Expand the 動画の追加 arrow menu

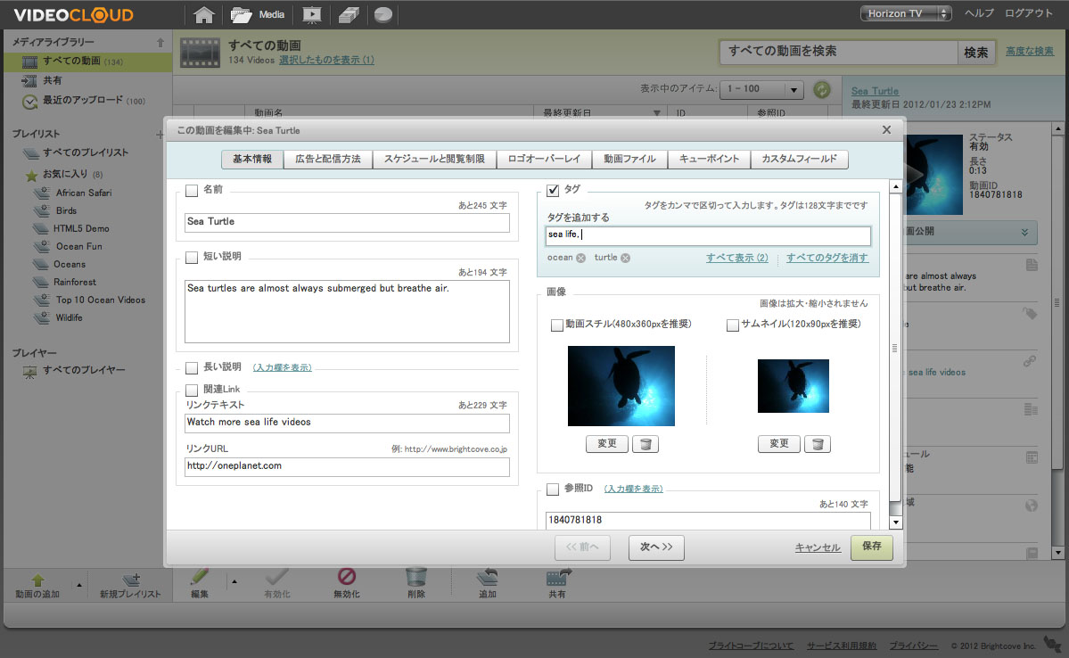point(79,585)
